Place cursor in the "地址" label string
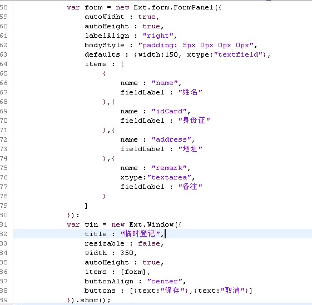This screenshot has width=312, height=305. (x=190, y=149)
